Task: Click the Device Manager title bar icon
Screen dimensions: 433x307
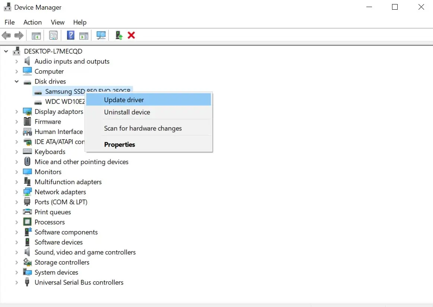Action: point(7,7)
